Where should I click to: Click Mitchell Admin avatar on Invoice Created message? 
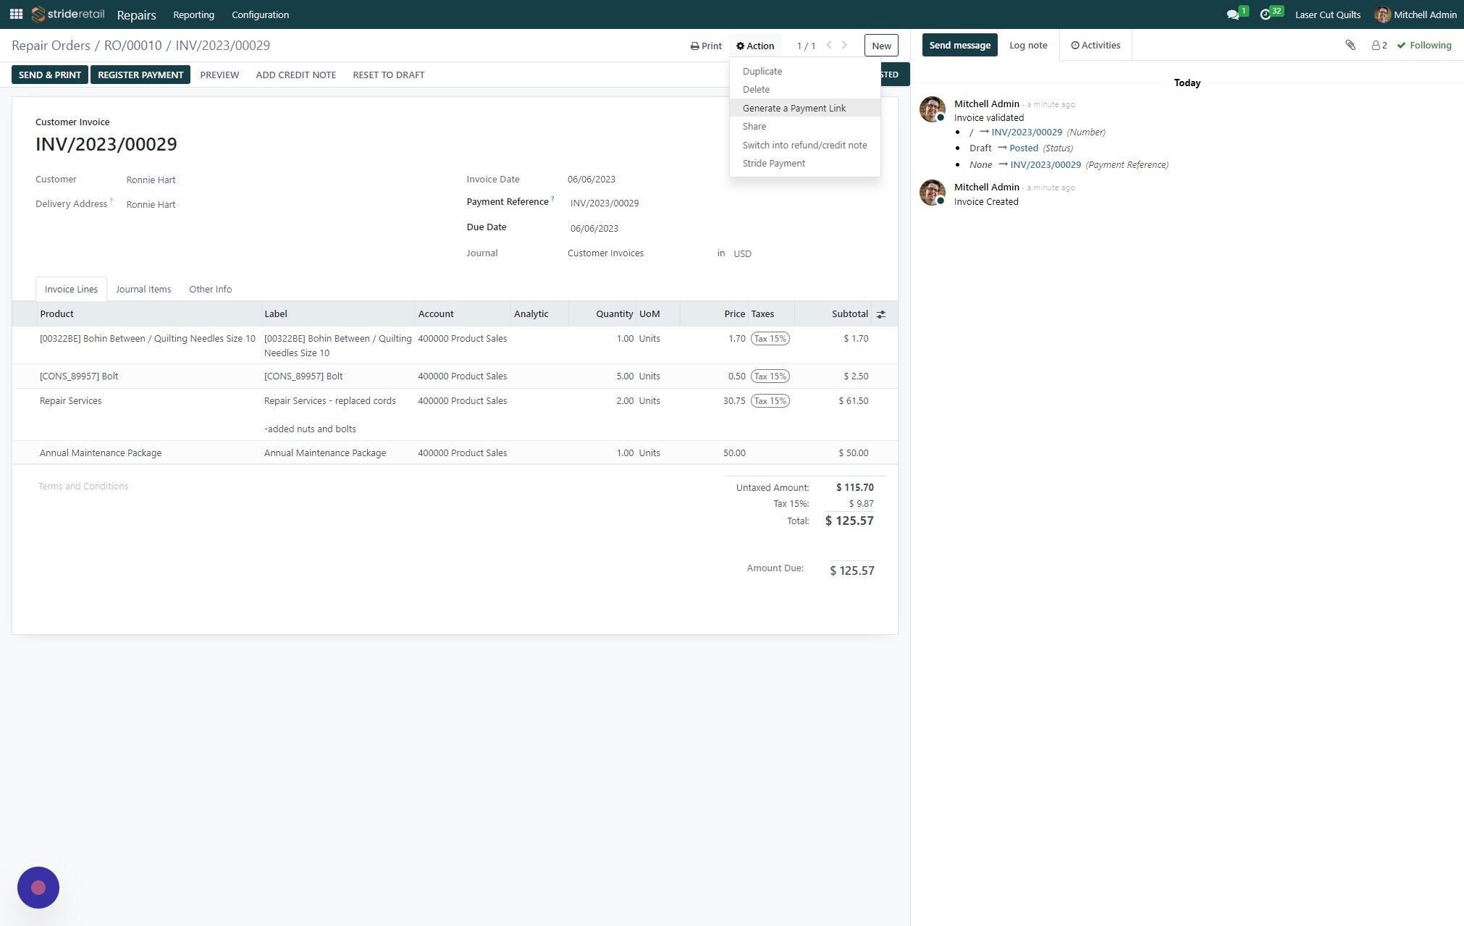[933, 193]
